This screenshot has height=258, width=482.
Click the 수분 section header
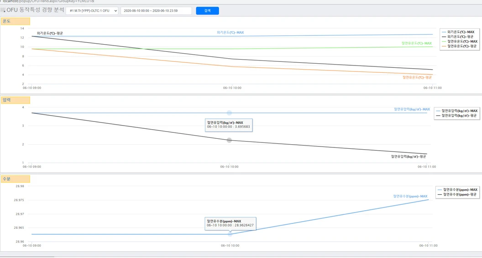(16, 179)
